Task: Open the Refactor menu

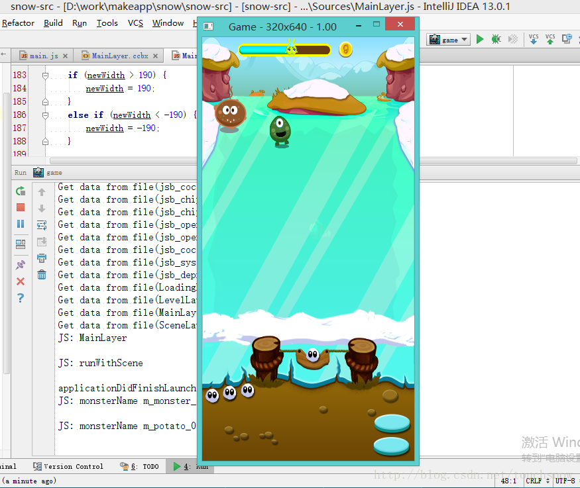Action: click(x=18, y=23)
